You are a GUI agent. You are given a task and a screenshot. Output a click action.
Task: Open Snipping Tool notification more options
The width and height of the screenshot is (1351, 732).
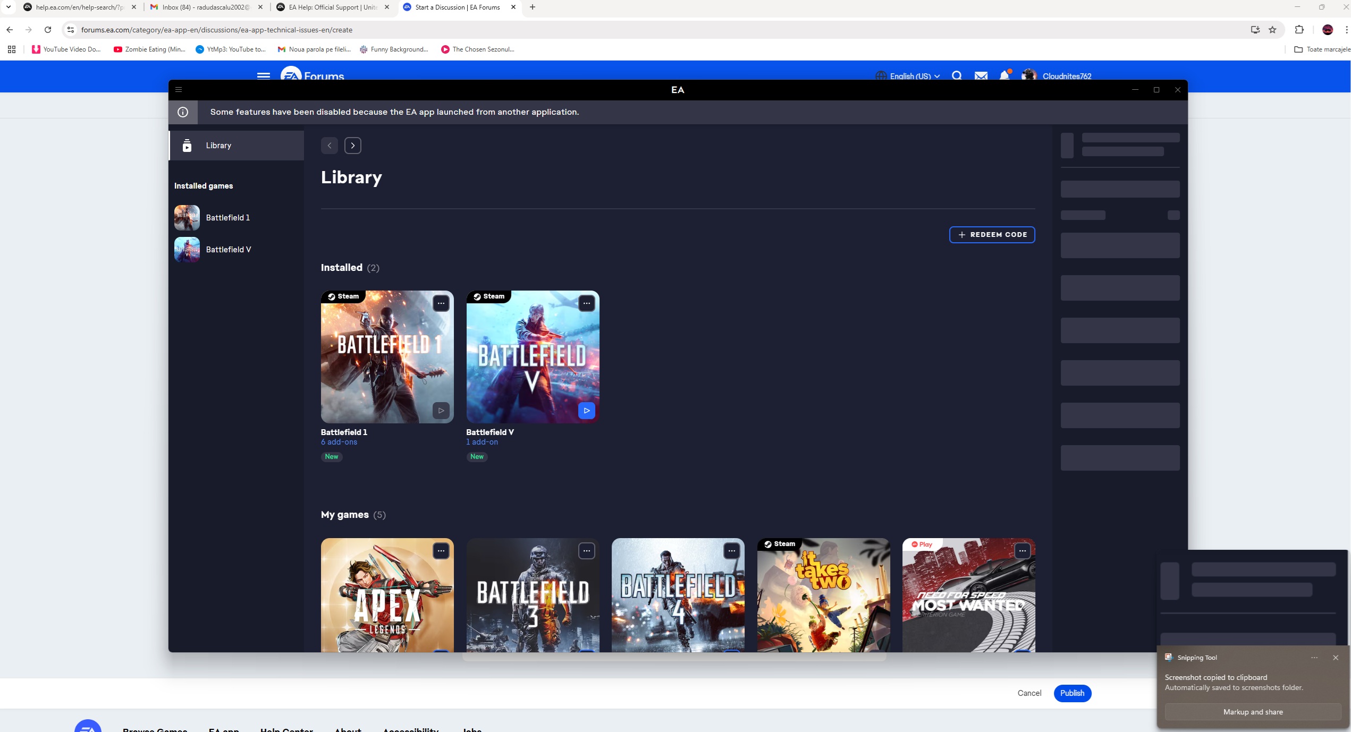1314,658
